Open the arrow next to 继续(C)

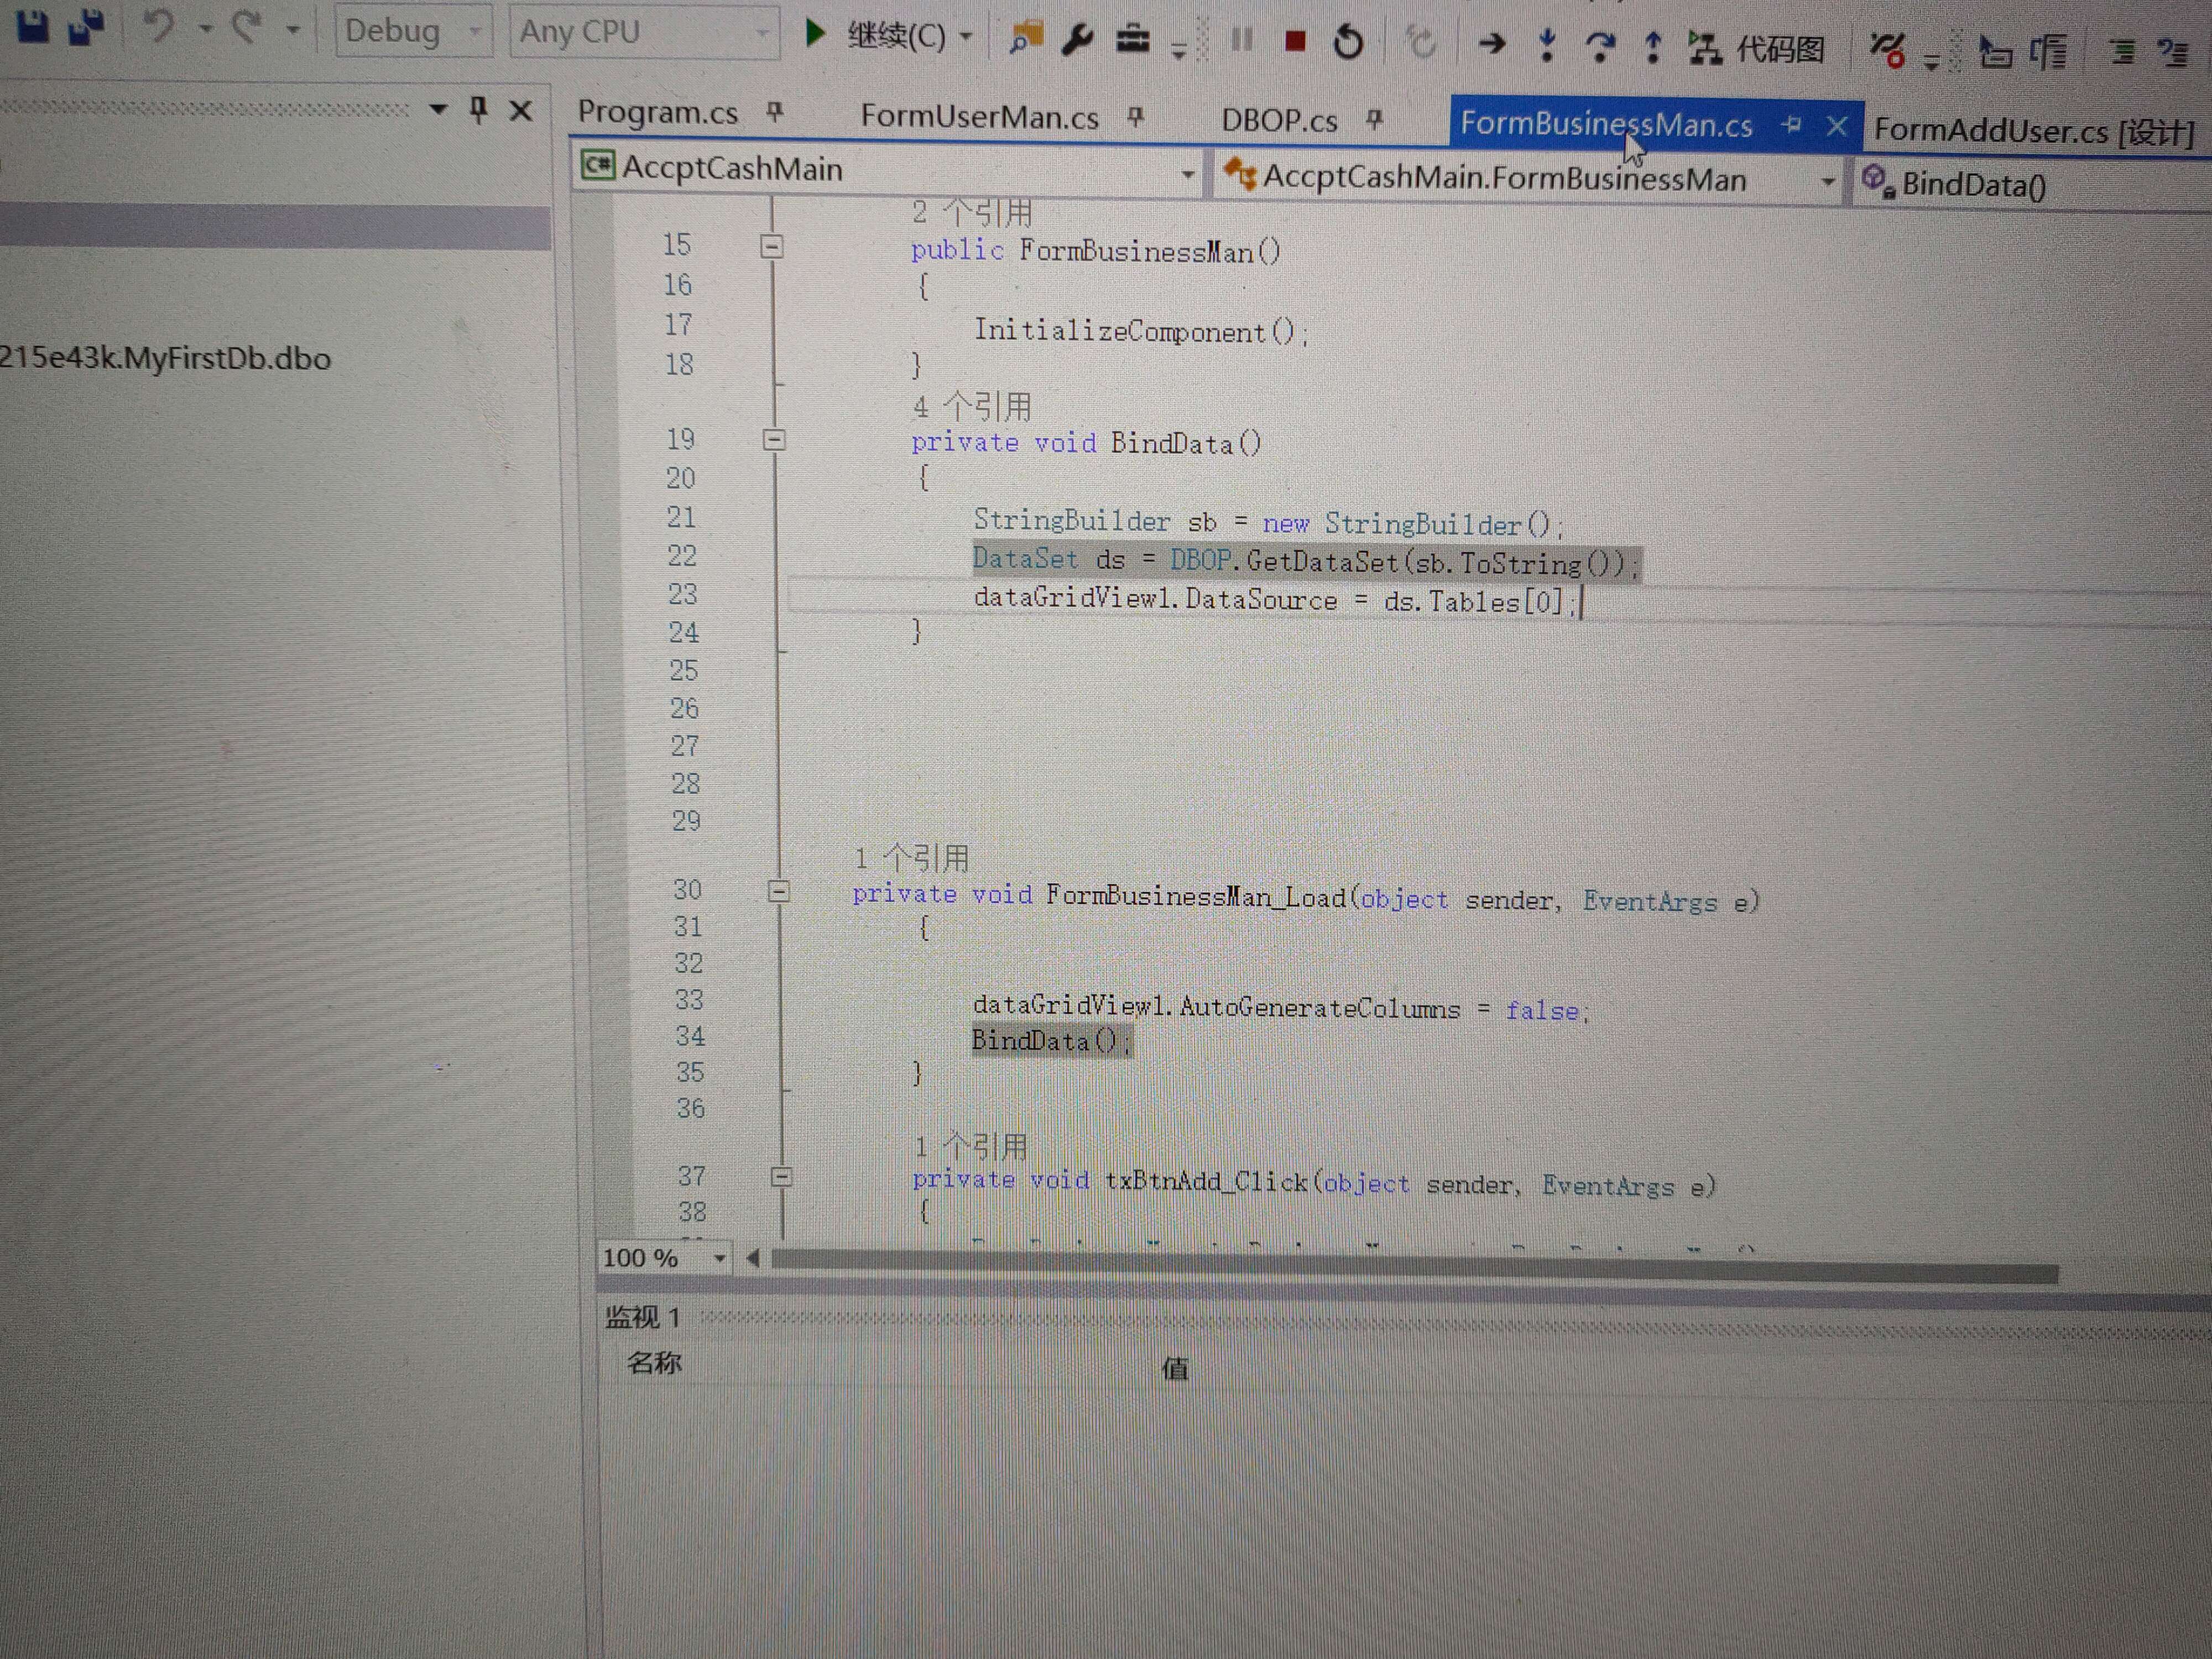coord(965,37)
